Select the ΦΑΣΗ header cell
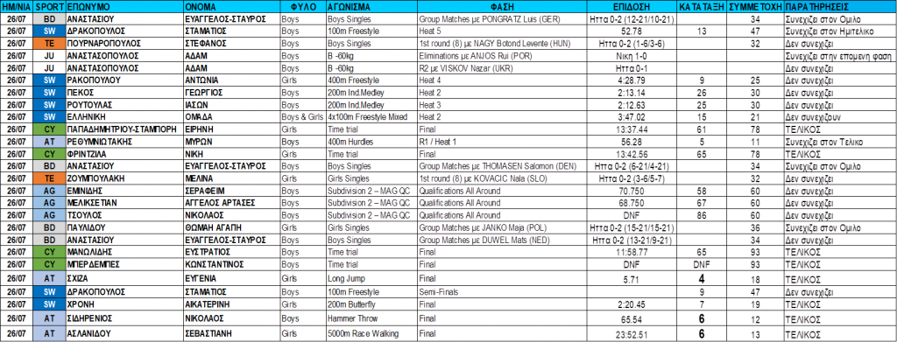 pos(502,8)
